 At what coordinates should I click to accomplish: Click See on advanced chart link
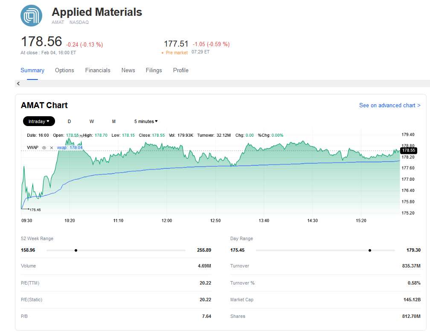[389, 105]
